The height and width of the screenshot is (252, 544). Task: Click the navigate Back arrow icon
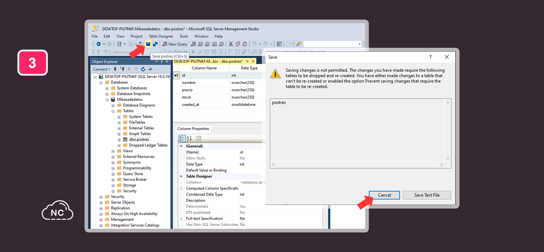coord(99,44)
